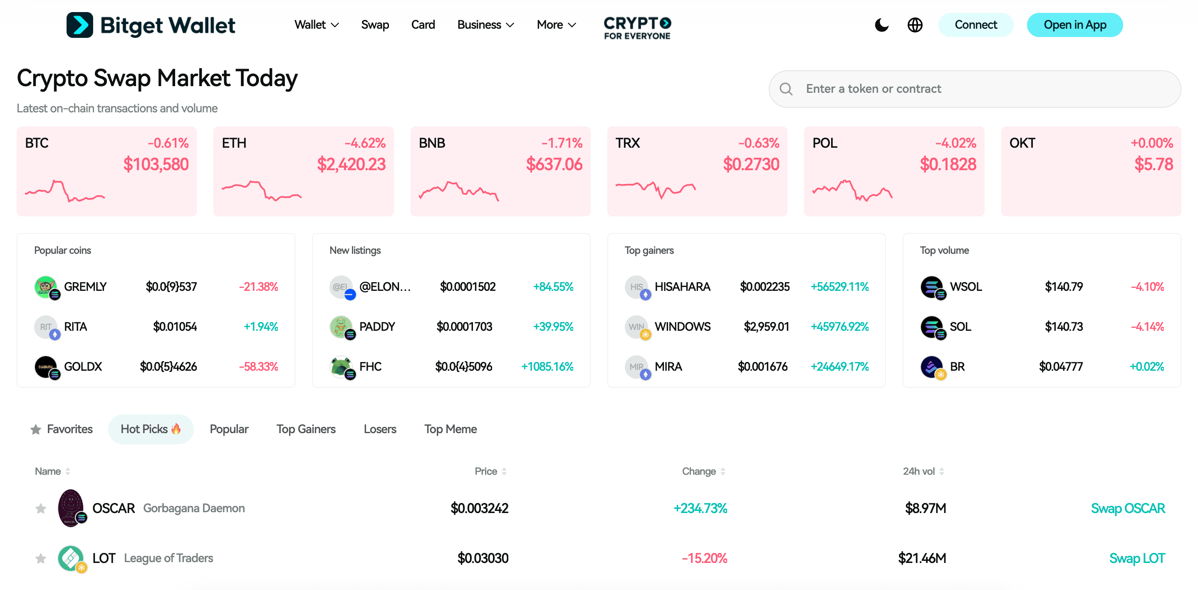
Task: Click the fire icon on Hot Picks
Action: coord(176,429)
